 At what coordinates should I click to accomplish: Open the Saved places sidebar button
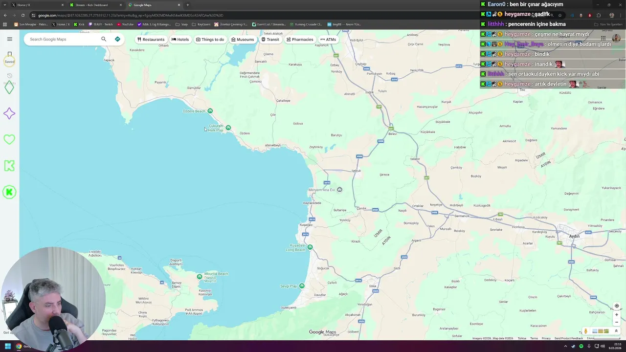(9, 57)
